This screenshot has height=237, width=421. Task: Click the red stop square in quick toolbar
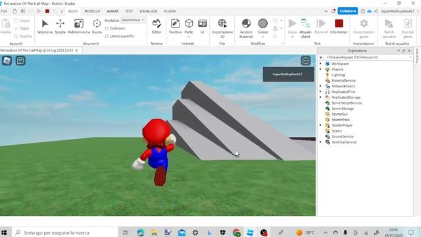(x=47, y=11)
